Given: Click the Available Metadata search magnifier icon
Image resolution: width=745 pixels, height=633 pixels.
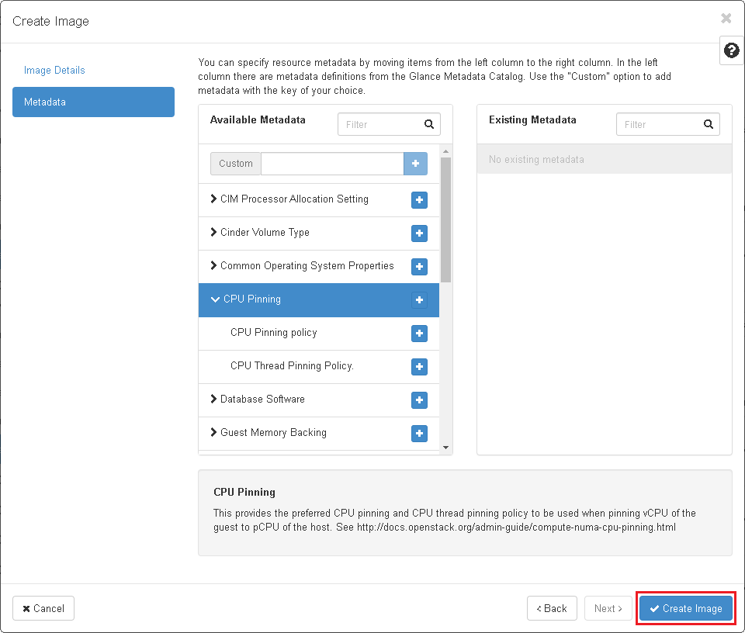Looking at the screenshot, I should (428, 124).
